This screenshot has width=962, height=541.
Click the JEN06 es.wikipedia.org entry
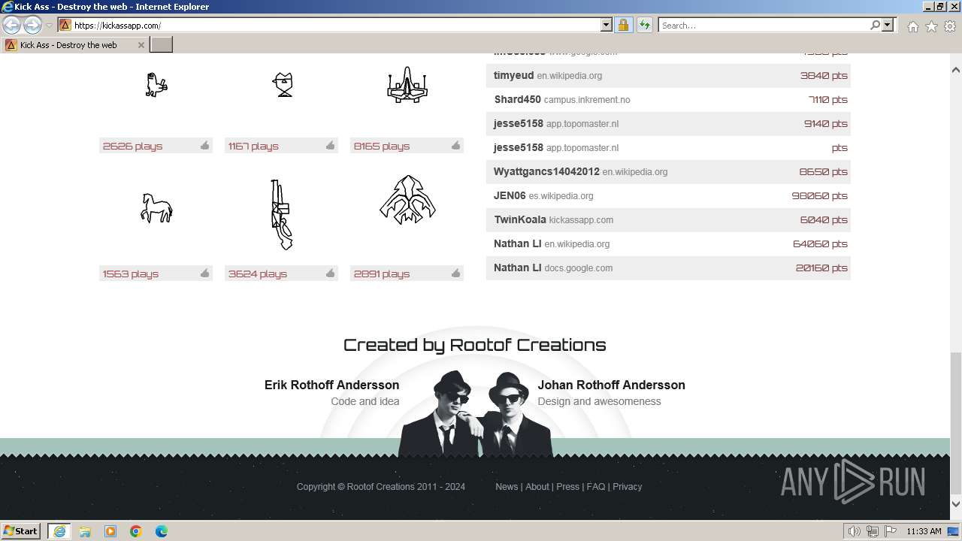(668, 196)
